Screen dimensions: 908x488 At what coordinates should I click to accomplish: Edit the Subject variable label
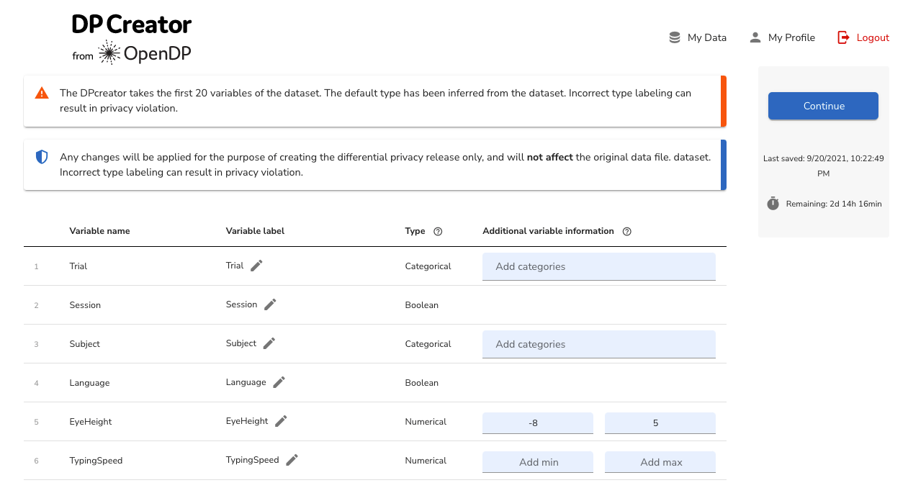269,343
